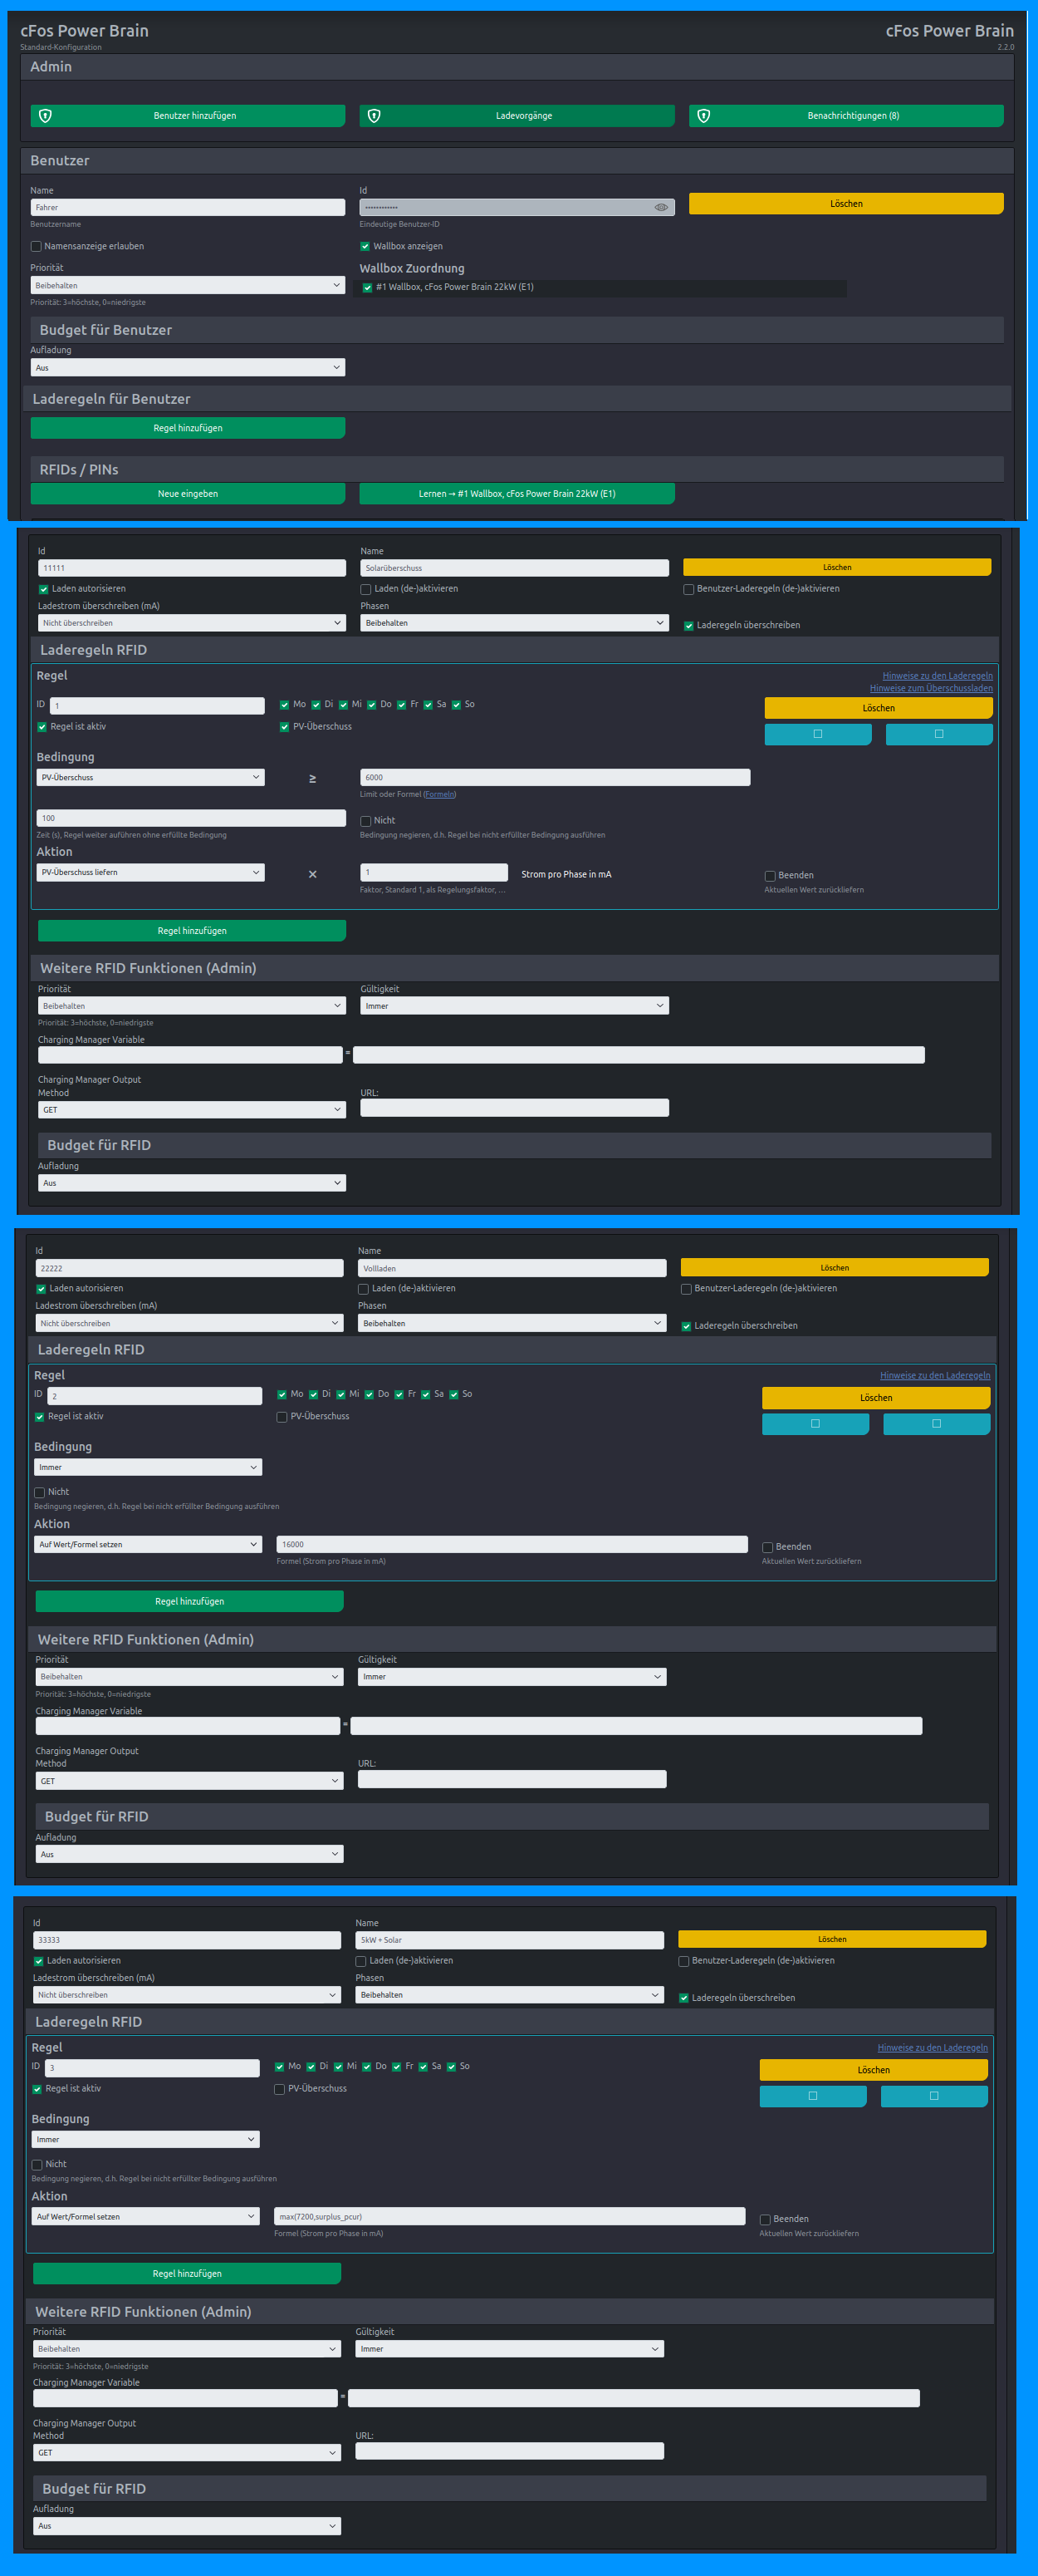This screenshot has height=2576, width=1038.
Task: Open Ladestrom überschreiben dropdown for RFID 11111
Action: (192, 623)
